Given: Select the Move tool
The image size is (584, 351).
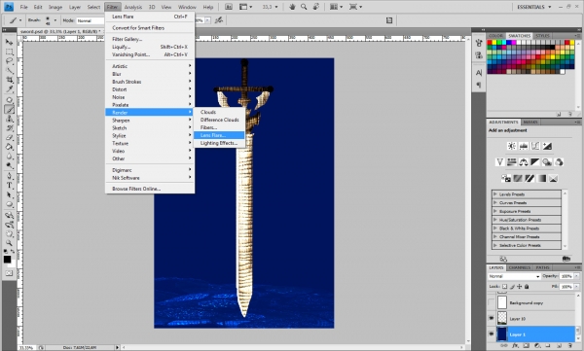Looking at the screenshot, I should (10, 42).
